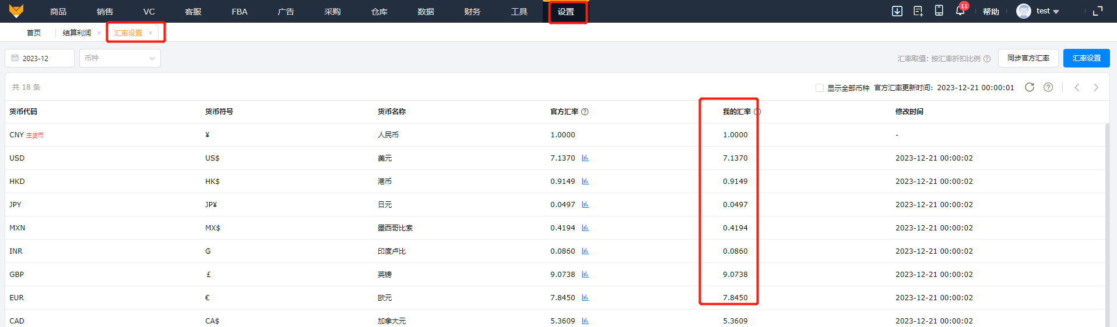This screenshot has width=1117, height=327.
Task: Open the 2023-12 month picker
Action: coord(40,58)
